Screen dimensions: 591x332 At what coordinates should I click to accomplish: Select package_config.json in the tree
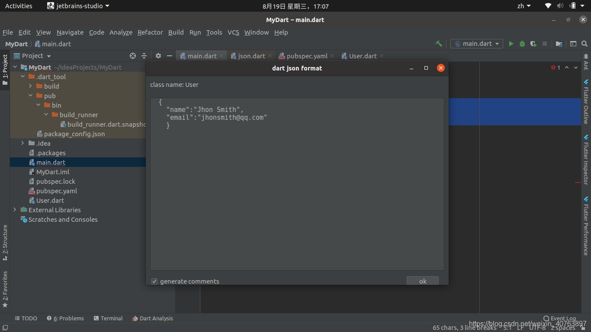point(74,134)
